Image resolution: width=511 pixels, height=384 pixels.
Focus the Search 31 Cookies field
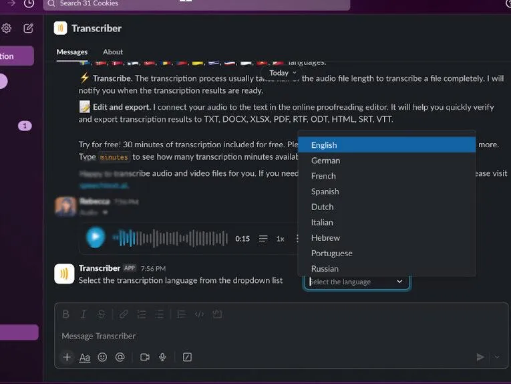pos(196,4)
